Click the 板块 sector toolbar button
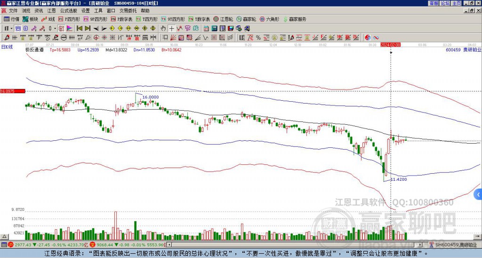Image resolution: width=482 pixels, height=258 pixels. pos(30,19)
